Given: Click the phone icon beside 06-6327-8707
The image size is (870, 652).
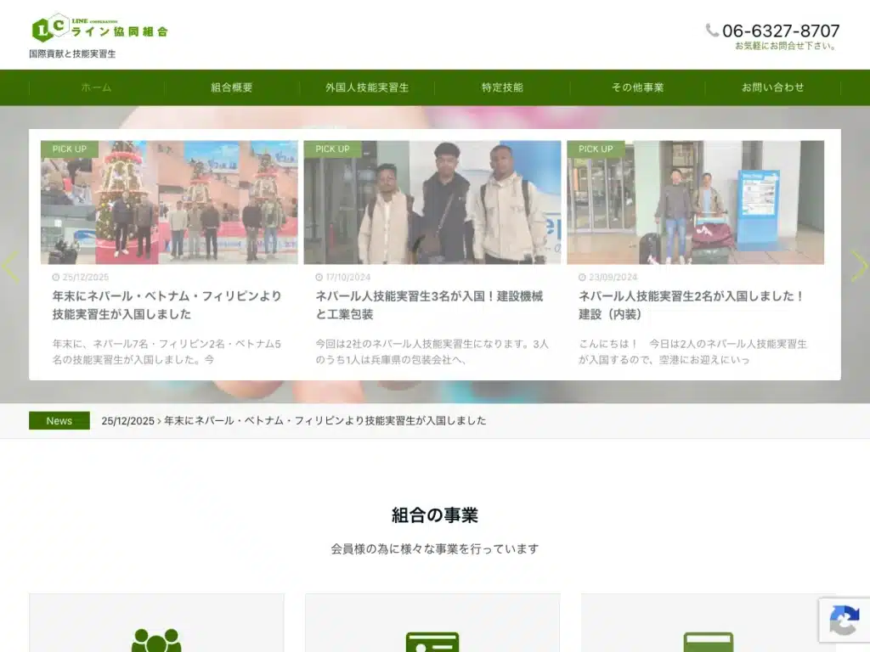Looking at the screenshot, I should pos(712,30).
